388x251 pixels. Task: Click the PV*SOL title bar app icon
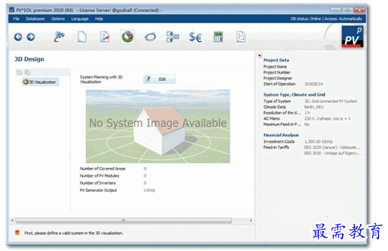pyautogui.click(x=12, y=10)
